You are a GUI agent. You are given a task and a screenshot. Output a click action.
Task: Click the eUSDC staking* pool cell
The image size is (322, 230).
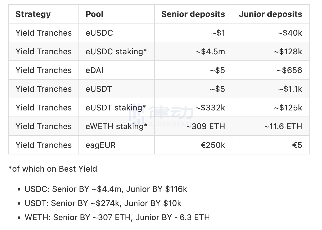tap(116, 52)
